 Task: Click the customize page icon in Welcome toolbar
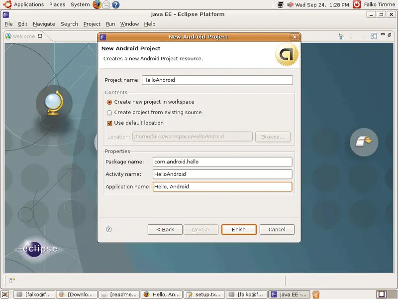(x=374, y=36)
